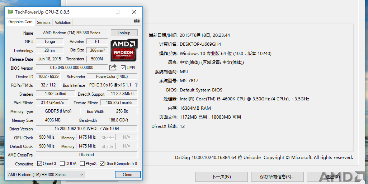Click the Memory Size field 4096 MB
Screen dimensions: 368x184
click(53, 120)
